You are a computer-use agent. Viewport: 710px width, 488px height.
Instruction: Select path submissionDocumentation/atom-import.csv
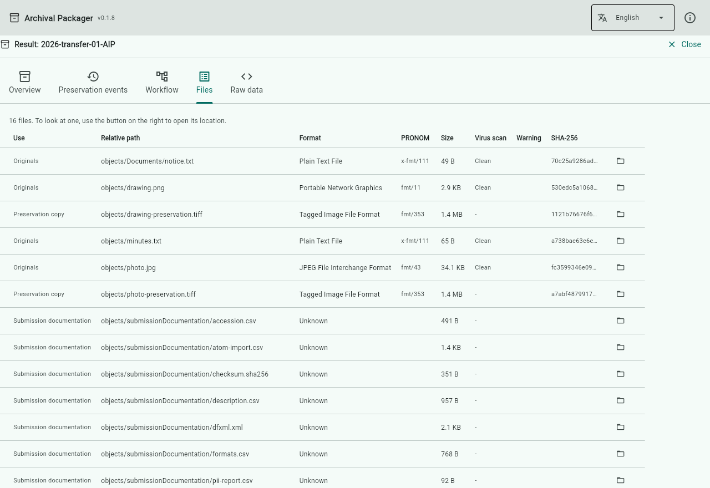click(182, 348)
